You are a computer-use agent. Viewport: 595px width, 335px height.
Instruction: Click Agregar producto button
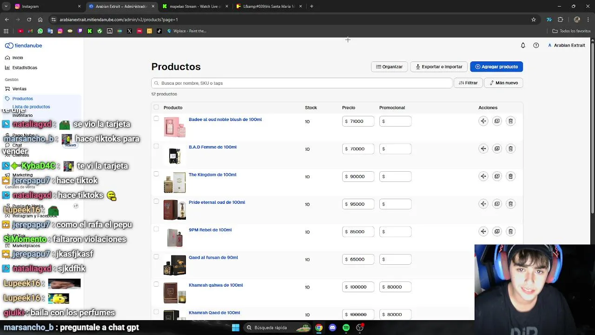tap(496, 67)
